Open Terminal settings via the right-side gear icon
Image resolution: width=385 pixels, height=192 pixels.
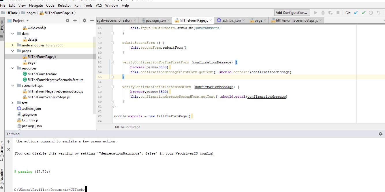click(381, 133)
